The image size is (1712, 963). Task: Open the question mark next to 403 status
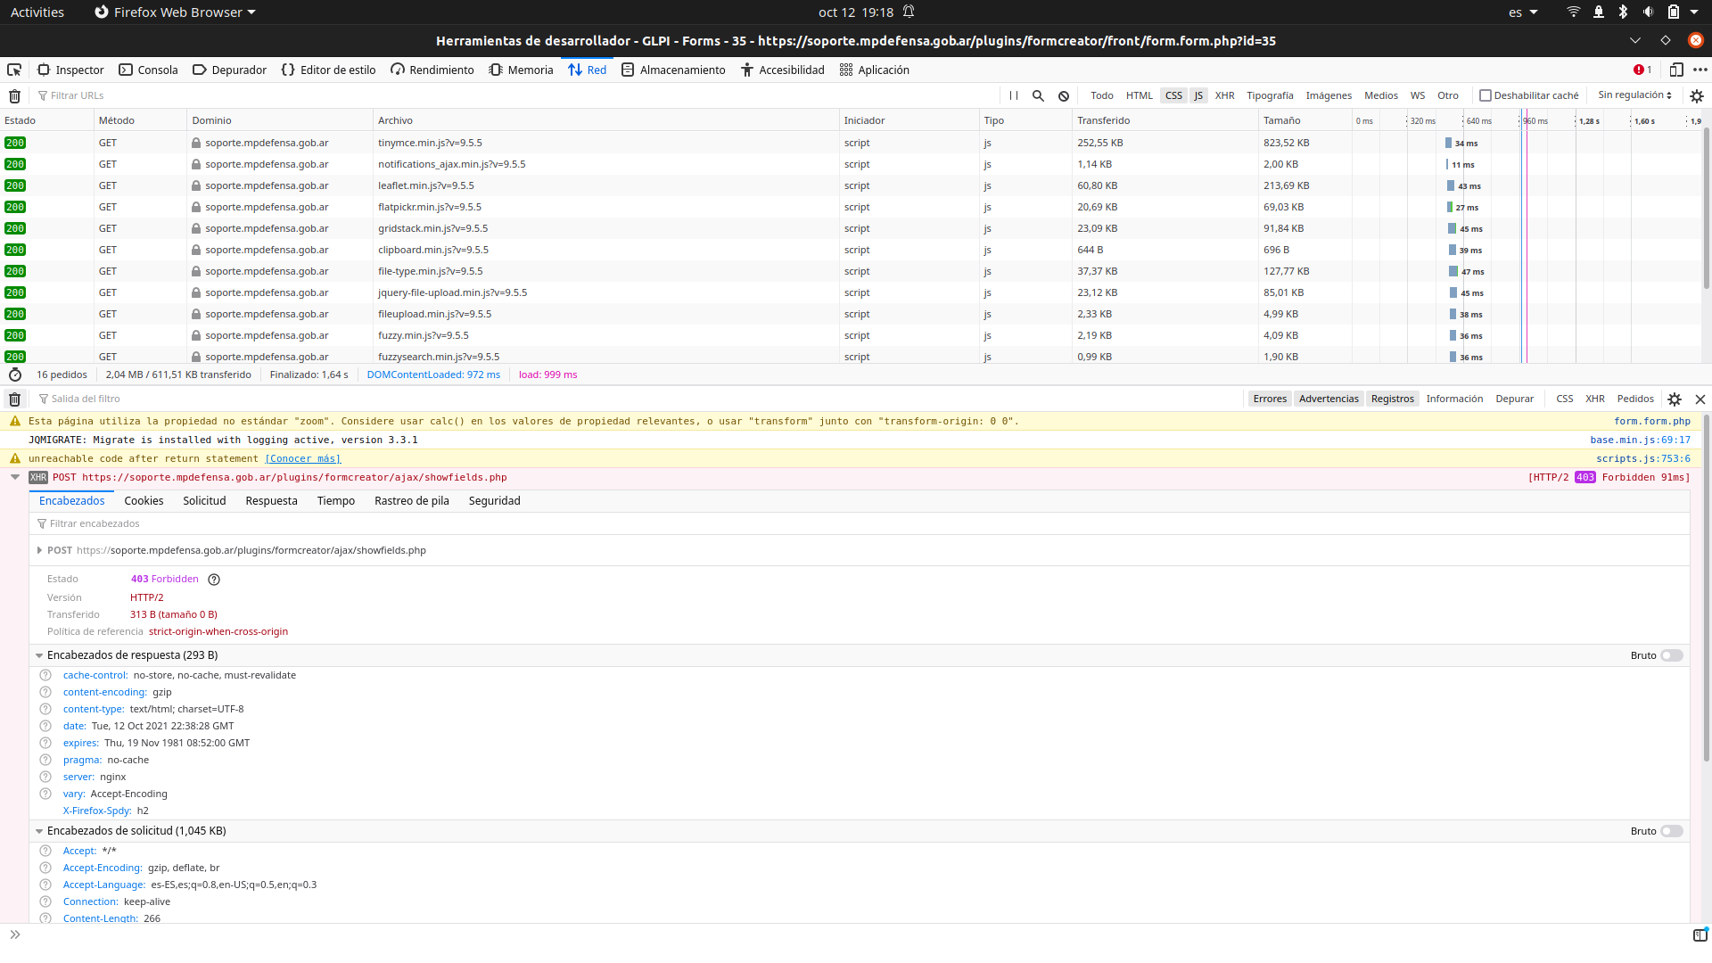click(x=214, y=579)
